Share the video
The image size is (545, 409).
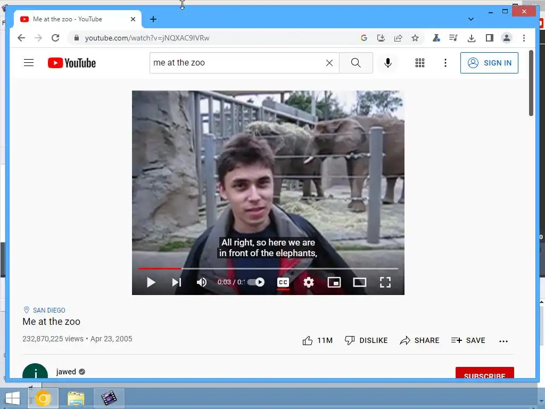[x=419, y=340]
